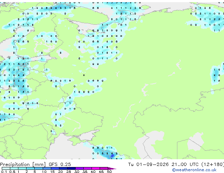This screenshot has height=173, width=224.
Task: Click the '25' legend scale label
Action: [x=69, y=172]
